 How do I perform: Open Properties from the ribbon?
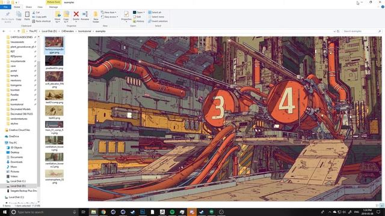click(126, 16)
